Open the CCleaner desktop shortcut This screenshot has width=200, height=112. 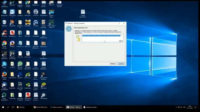[x=4, y=34]
